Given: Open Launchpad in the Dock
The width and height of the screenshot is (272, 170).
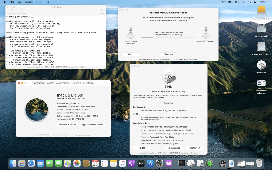Looking at the screenshot, I should click(x=22, y=163).
